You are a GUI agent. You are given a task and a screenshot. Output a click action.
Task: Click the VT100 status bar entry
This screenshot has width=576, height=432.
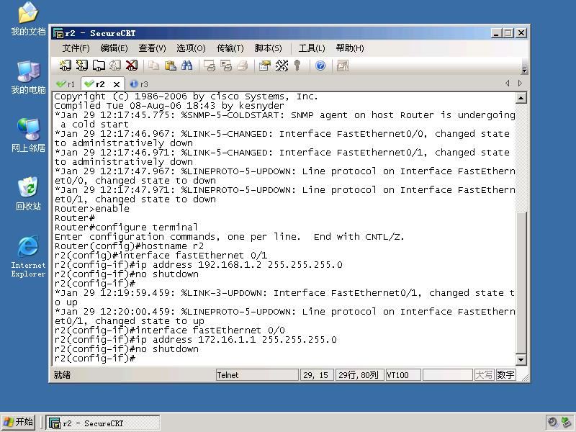(x=403, y=375)
